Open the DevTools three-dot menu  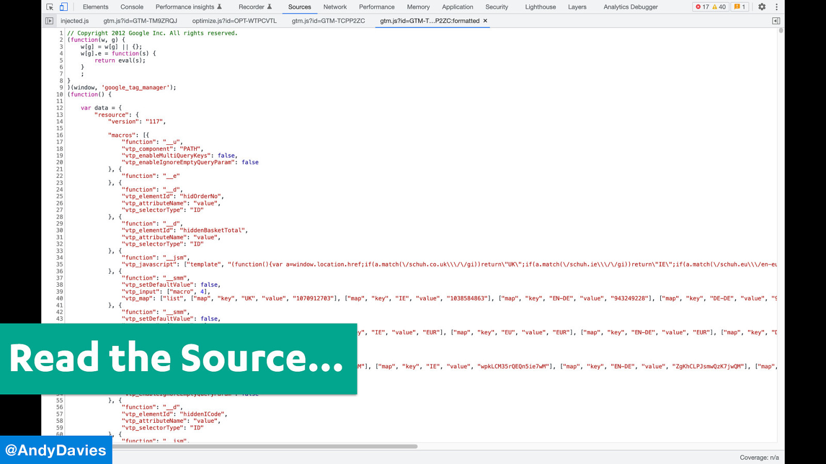(776, 7)
